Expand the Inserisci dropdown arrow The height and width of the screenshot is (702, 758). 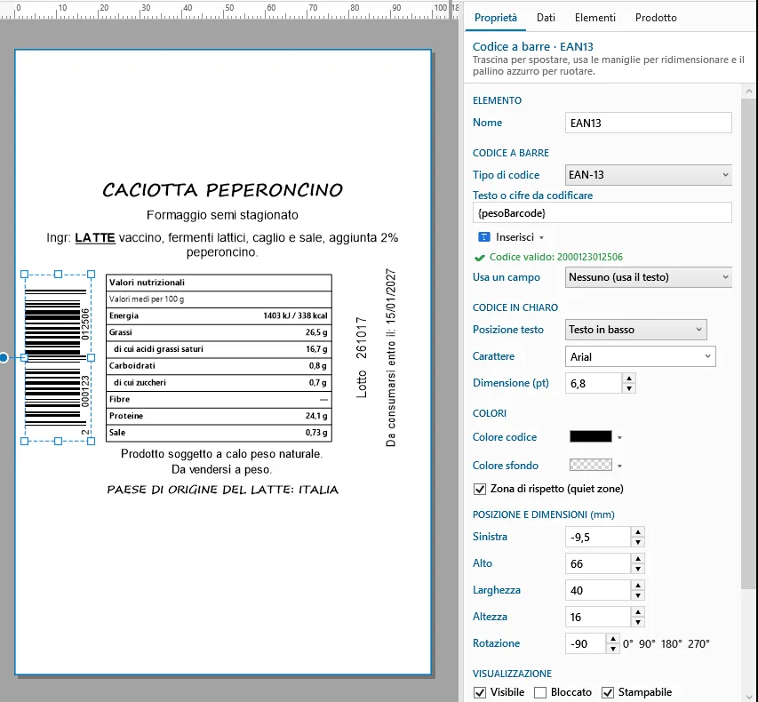point(541,237)
